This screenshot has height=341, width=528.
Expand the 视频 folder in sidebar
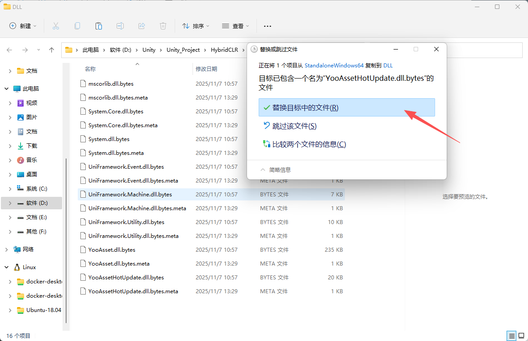10,103
